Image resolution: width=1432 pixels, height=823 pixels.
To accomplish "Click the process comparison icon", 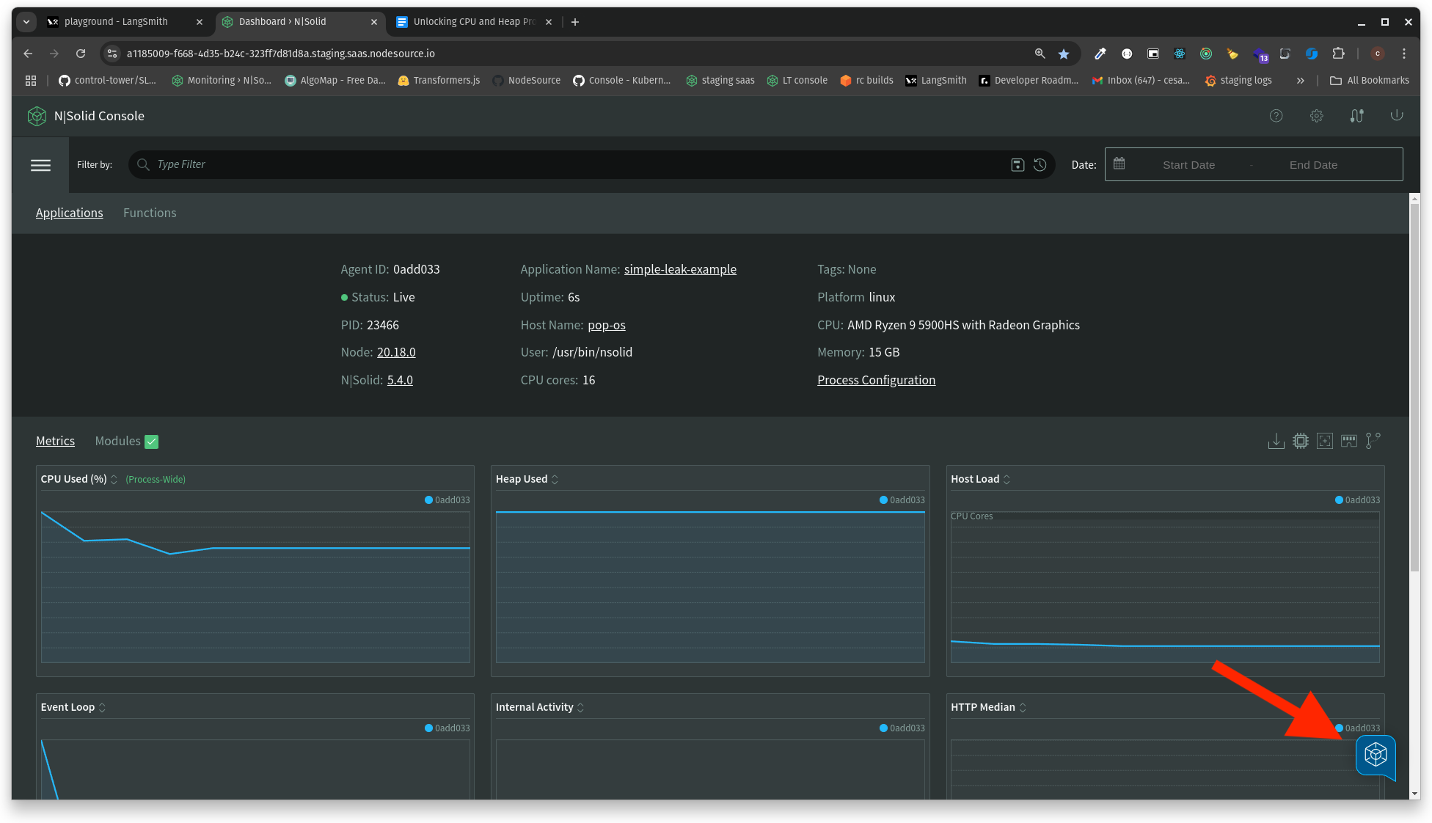I will tap(1374, 441).
